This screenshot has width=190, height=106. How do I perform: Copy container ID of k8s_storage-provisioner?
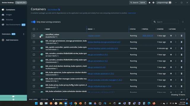[x=58, y=43]
